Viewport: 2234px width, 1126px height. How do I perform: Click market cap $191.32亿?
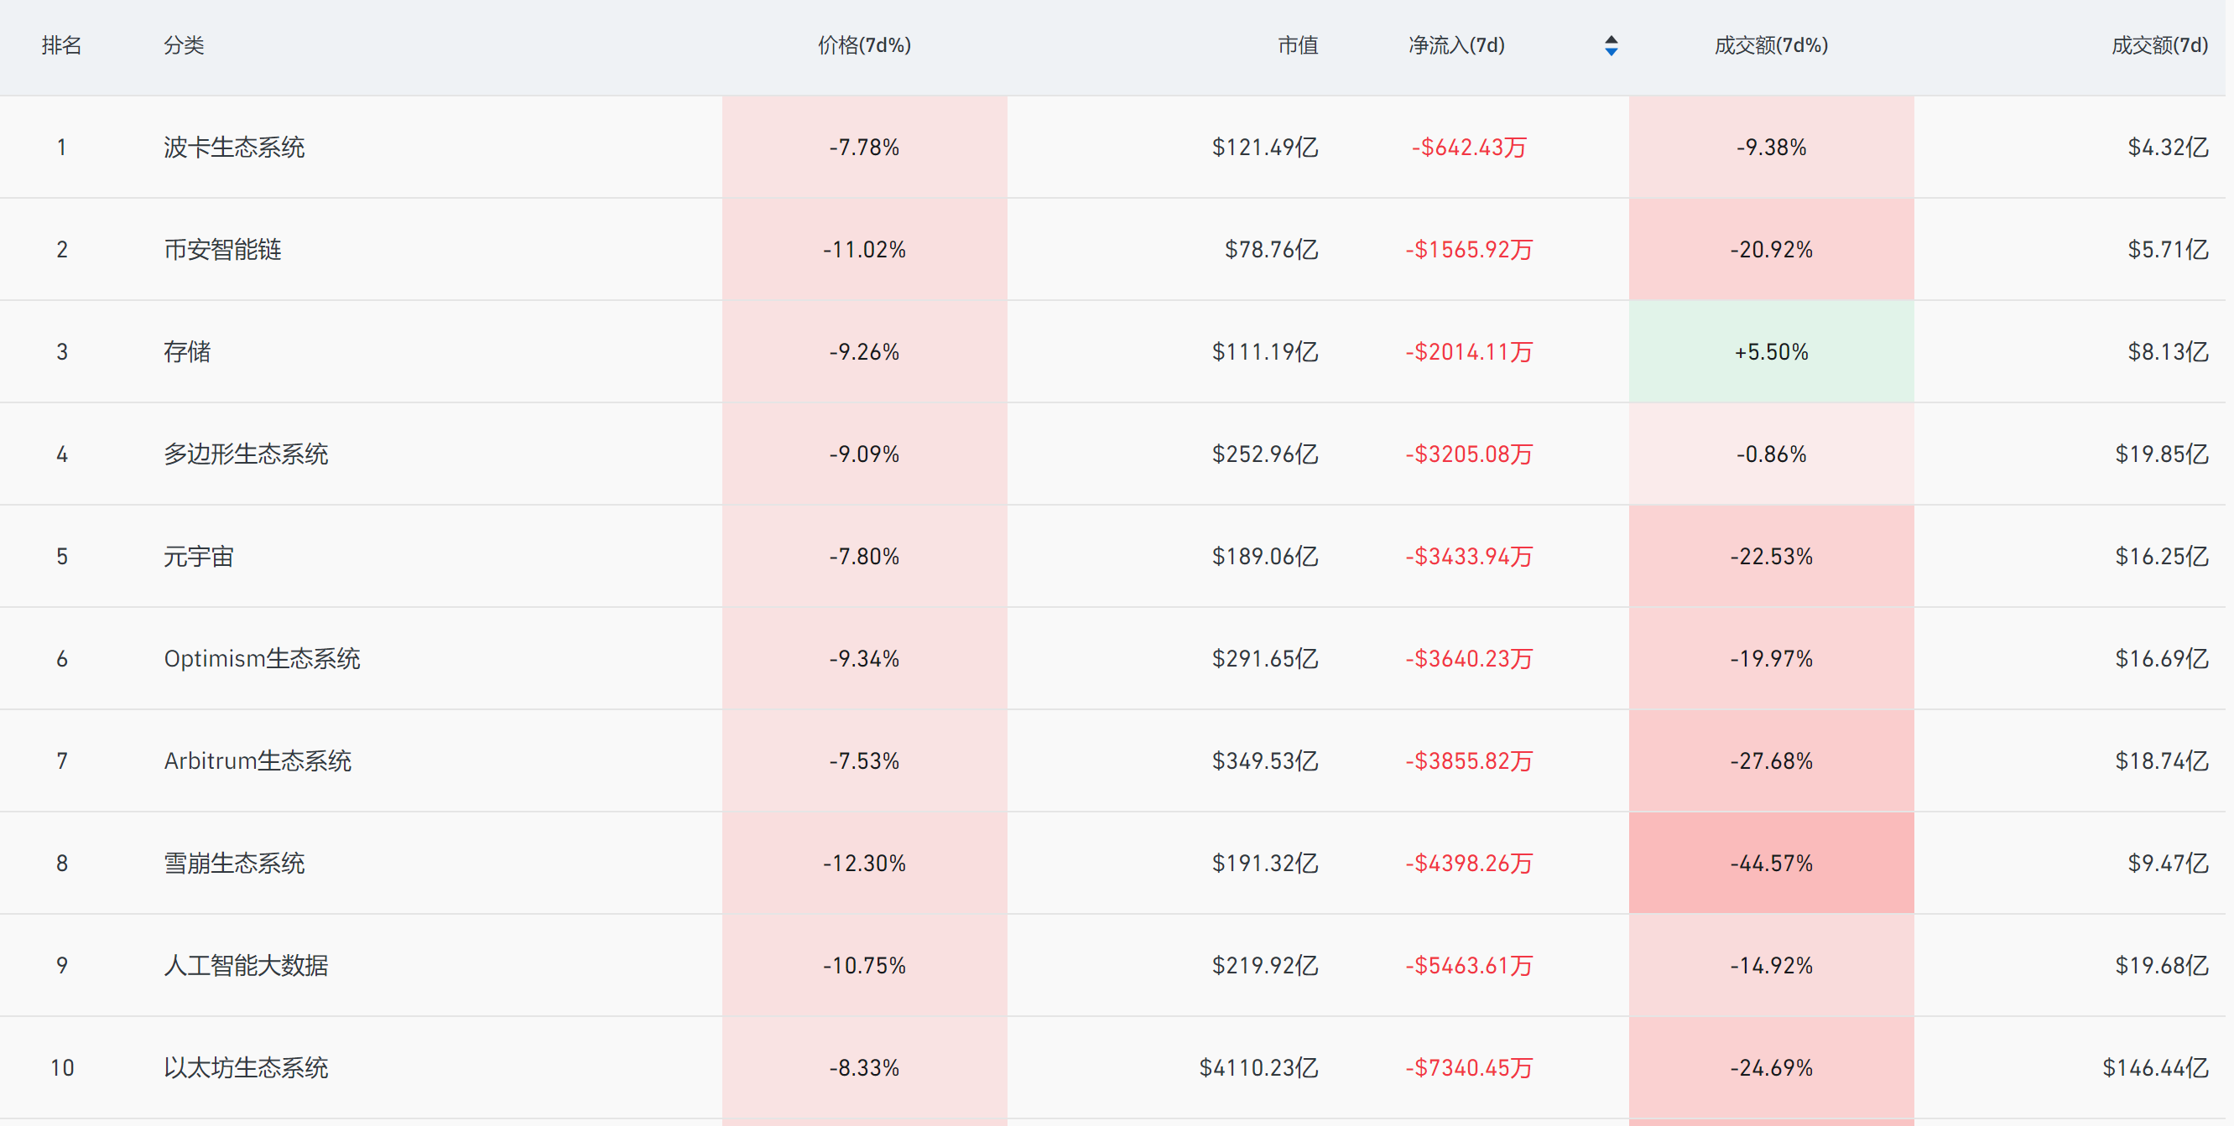pyautogui.click(x=1265, y=864)
